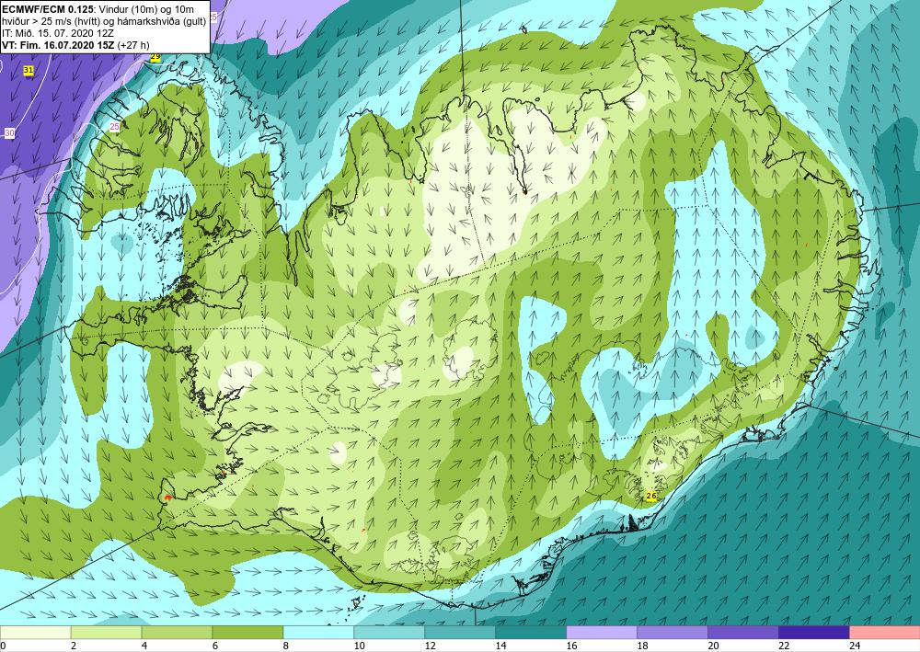Click the violet 20–22 m/s legend swatch
The height and width of the screenshot is (652, 920).
point(743,633)
